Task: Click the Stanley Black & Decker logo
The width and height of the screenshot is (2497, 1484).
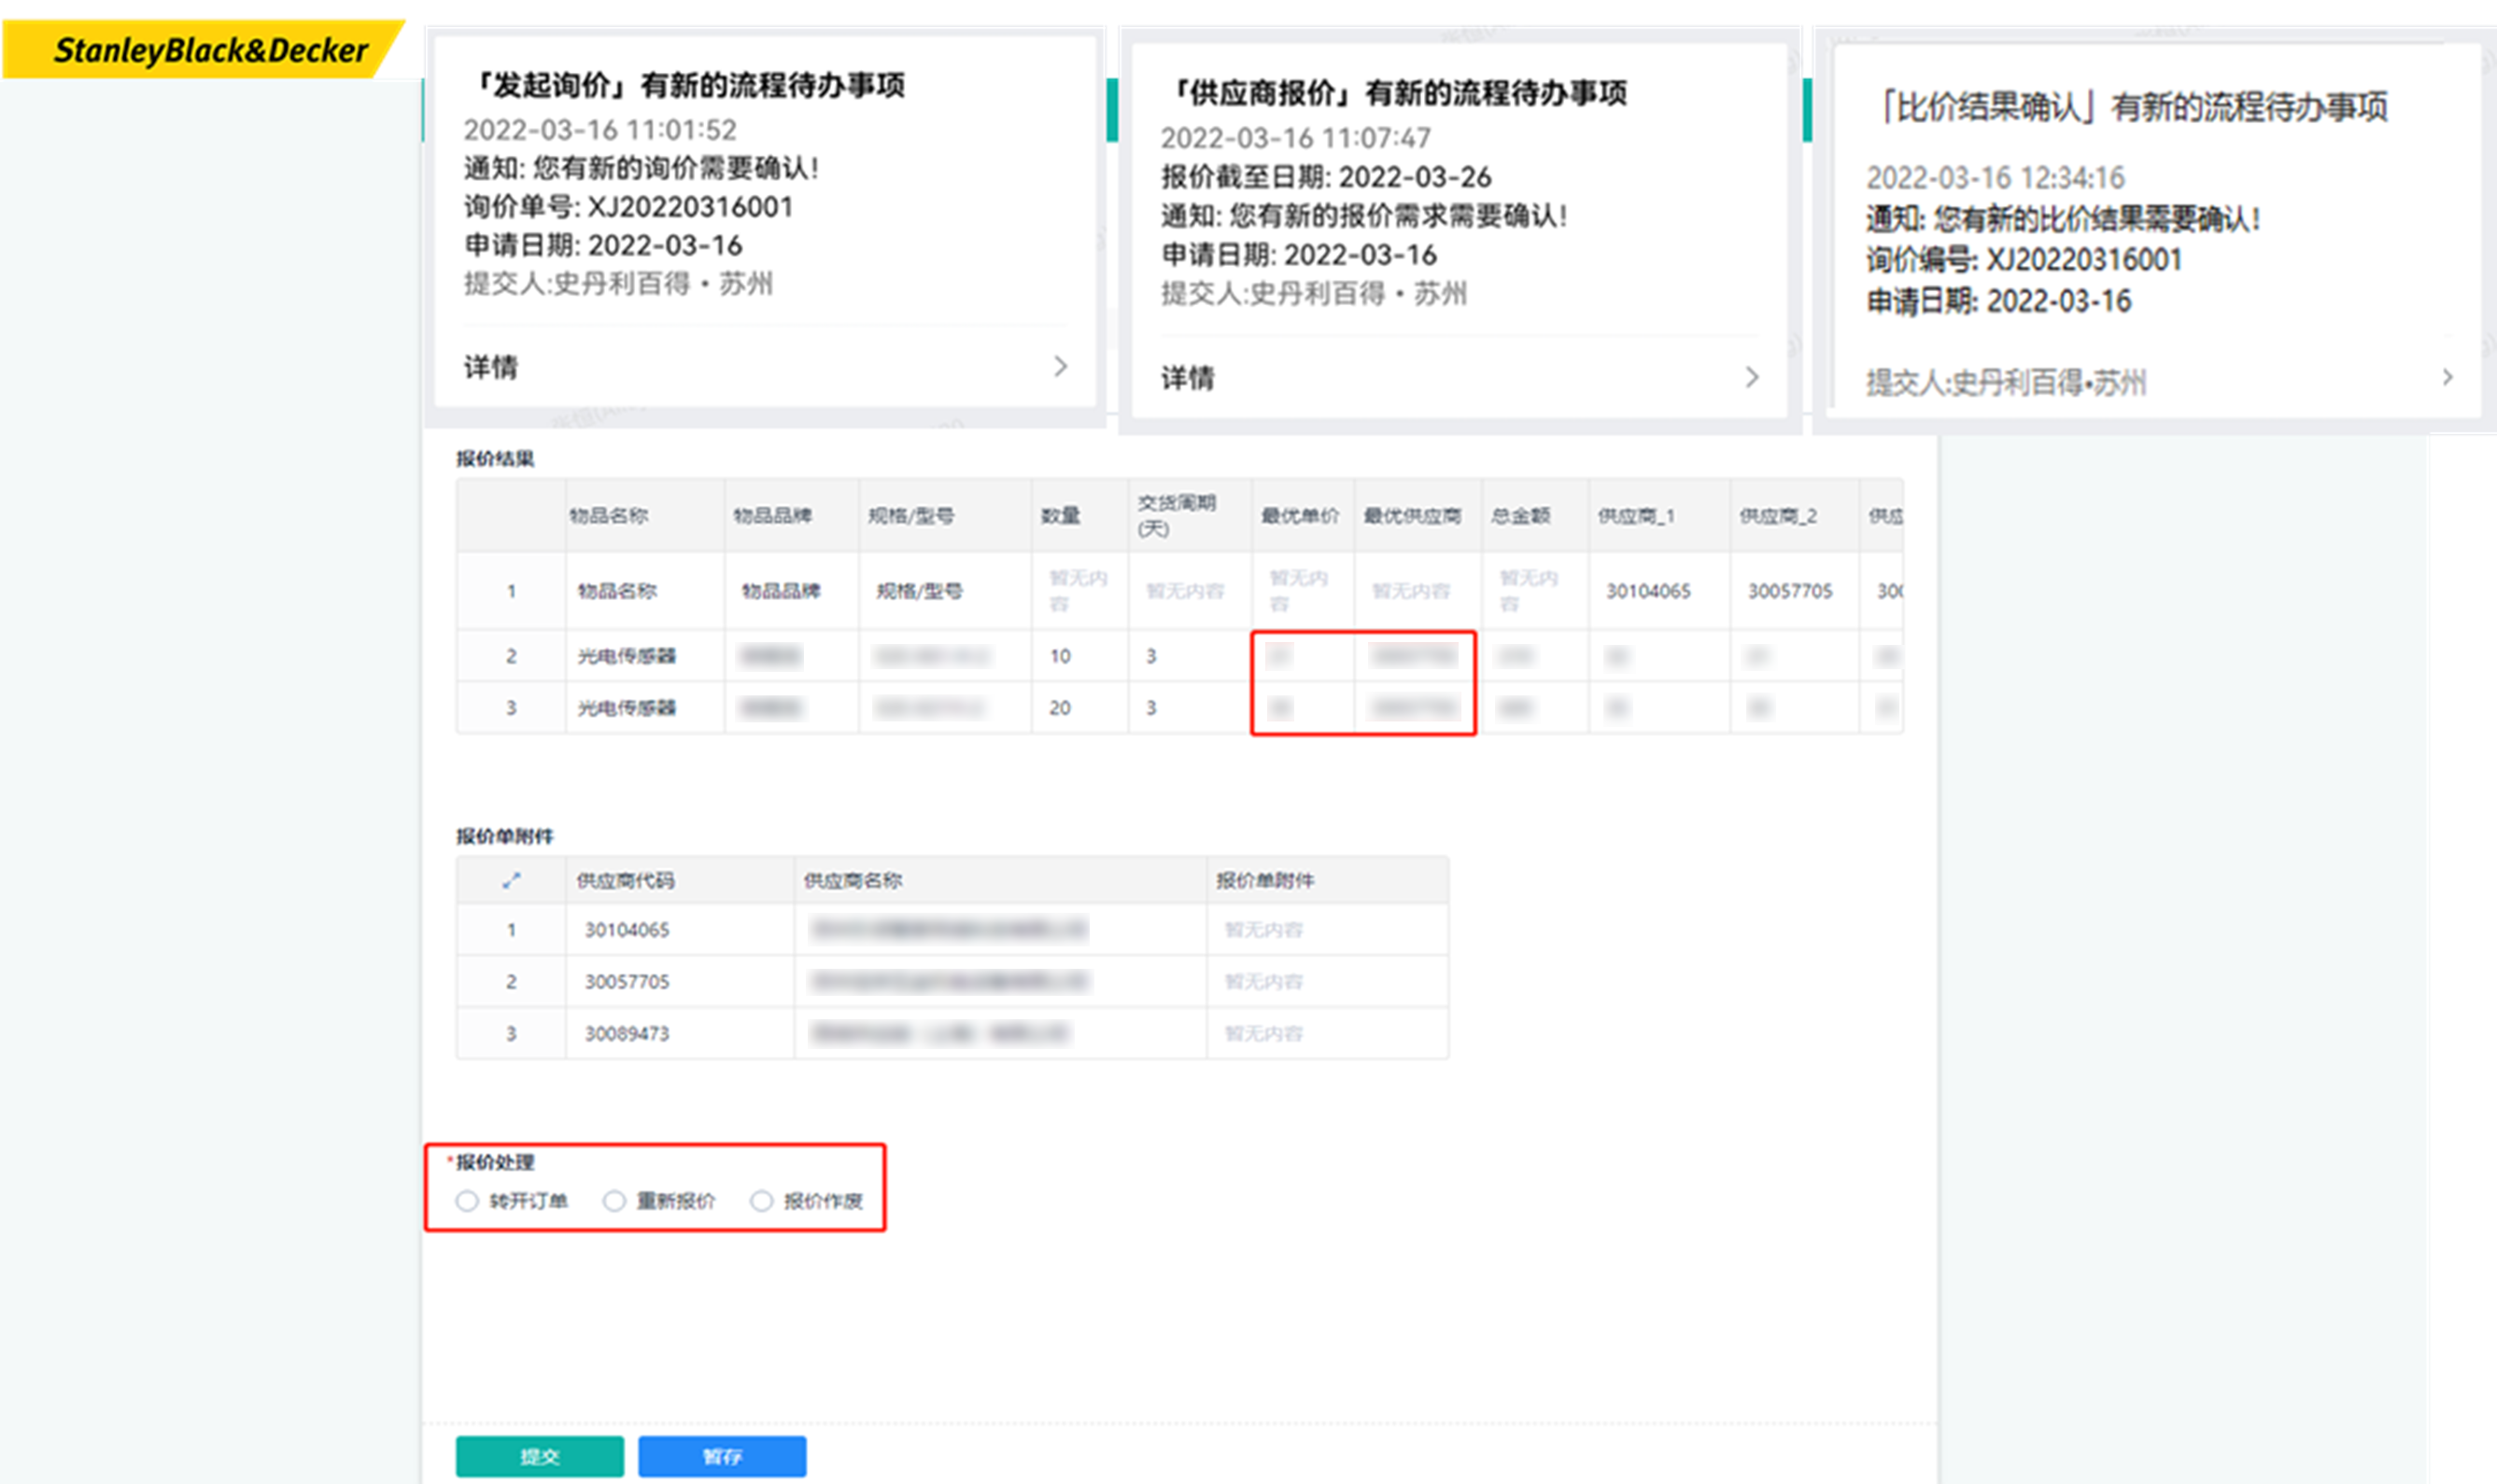Action: tap(210, 49)
